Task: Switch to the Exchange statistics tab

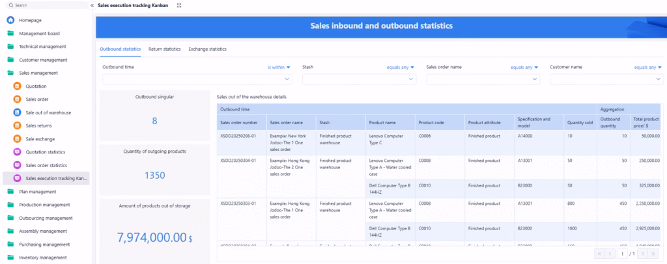Action: tap(207, 49)
